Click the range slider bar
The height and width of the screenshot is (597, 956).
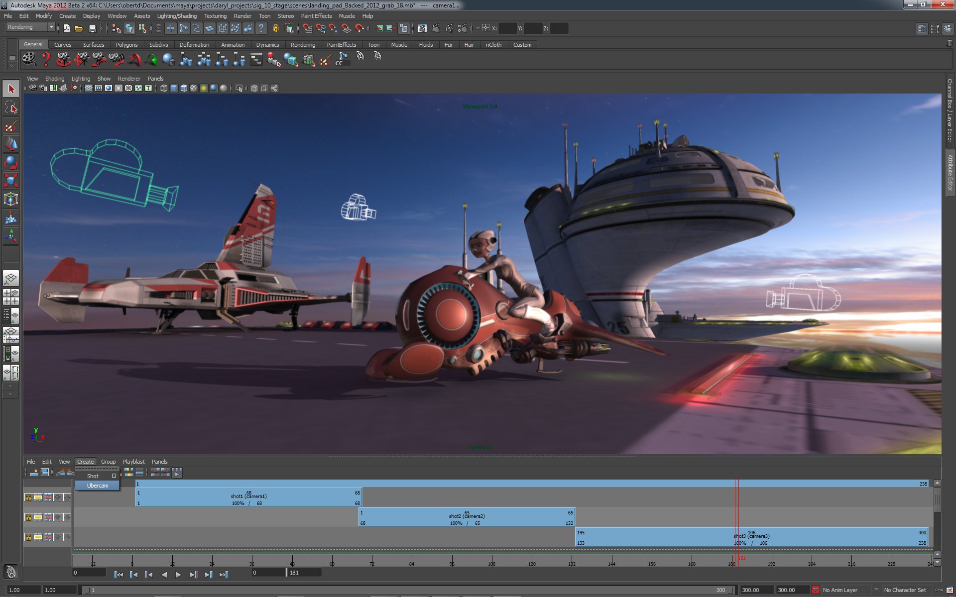pos(408,590)
